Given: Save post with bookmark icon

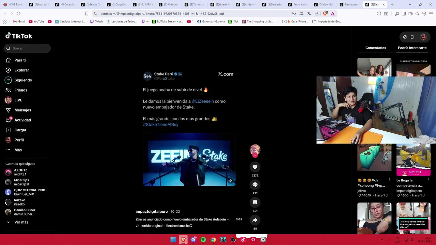Looking at the screenshot, I should coord(255,202).
